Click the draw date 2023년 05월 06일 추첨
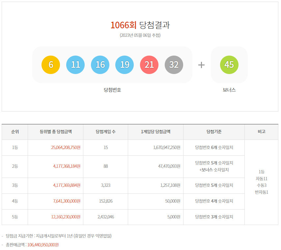This screenshot has height=250, width=281. point(140,35)
